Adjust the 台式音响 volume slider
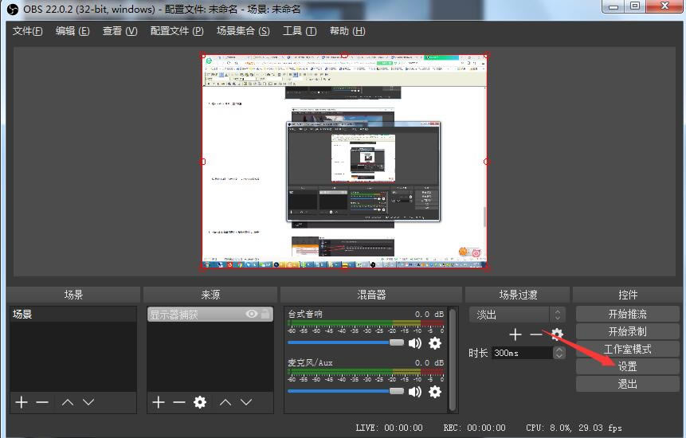Screen dimensions: 686x438 coord(396,342)
